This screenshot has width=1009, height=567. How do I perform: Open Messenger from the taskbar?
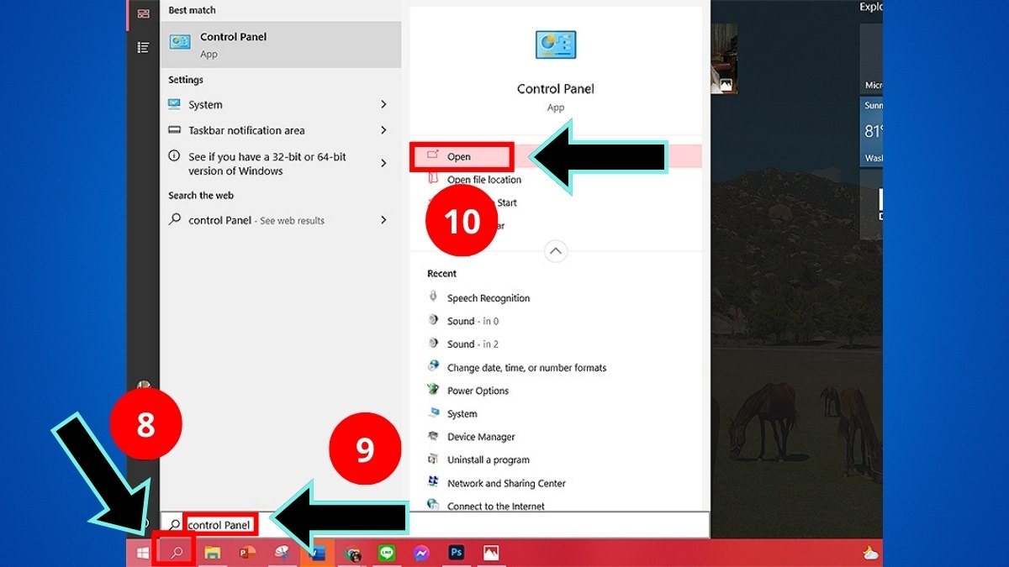[421, 553]
